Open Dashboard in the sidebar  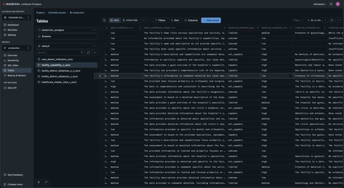[x=17, y=25]
